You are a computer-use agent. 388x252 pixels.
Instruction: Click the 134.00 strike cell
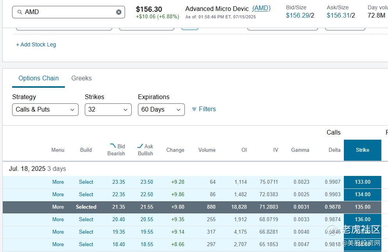[x=363, y=194]
